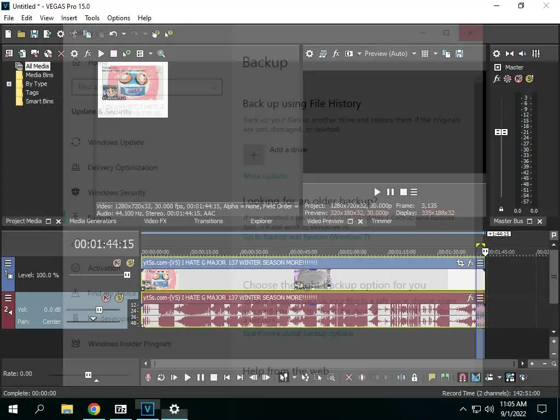Remove selected media with the red X icon
Screen dimensions: 560x420
[61, 54]
